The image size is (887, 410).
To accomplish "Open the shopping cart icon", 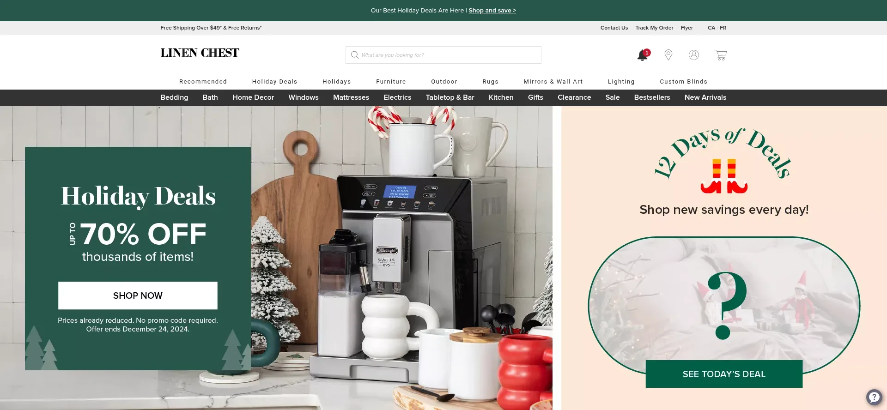I will (720, 55).
